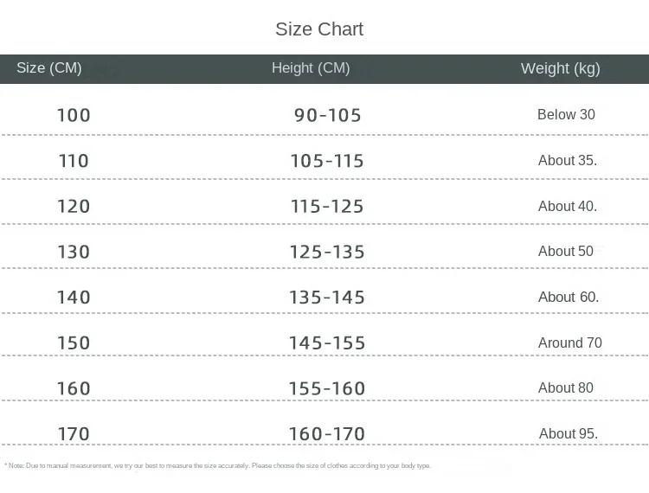
Task: Click the About 35 weight cell
Action: [x=568, y=160]
